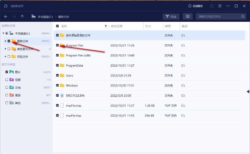Select the Local Disk (C:) tree item label
Viewport: 250px width, 154px height.
[22, 33]
